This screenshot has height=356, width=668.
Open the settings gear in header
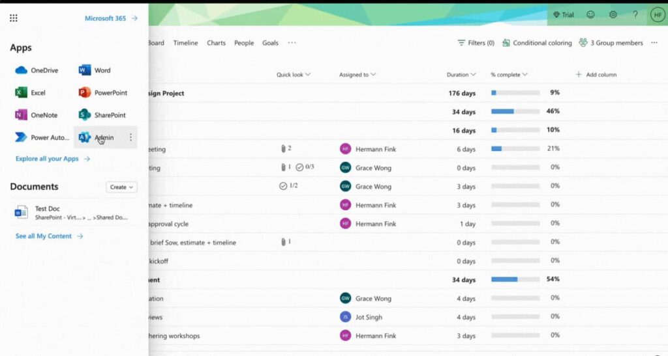pos(613,14)
